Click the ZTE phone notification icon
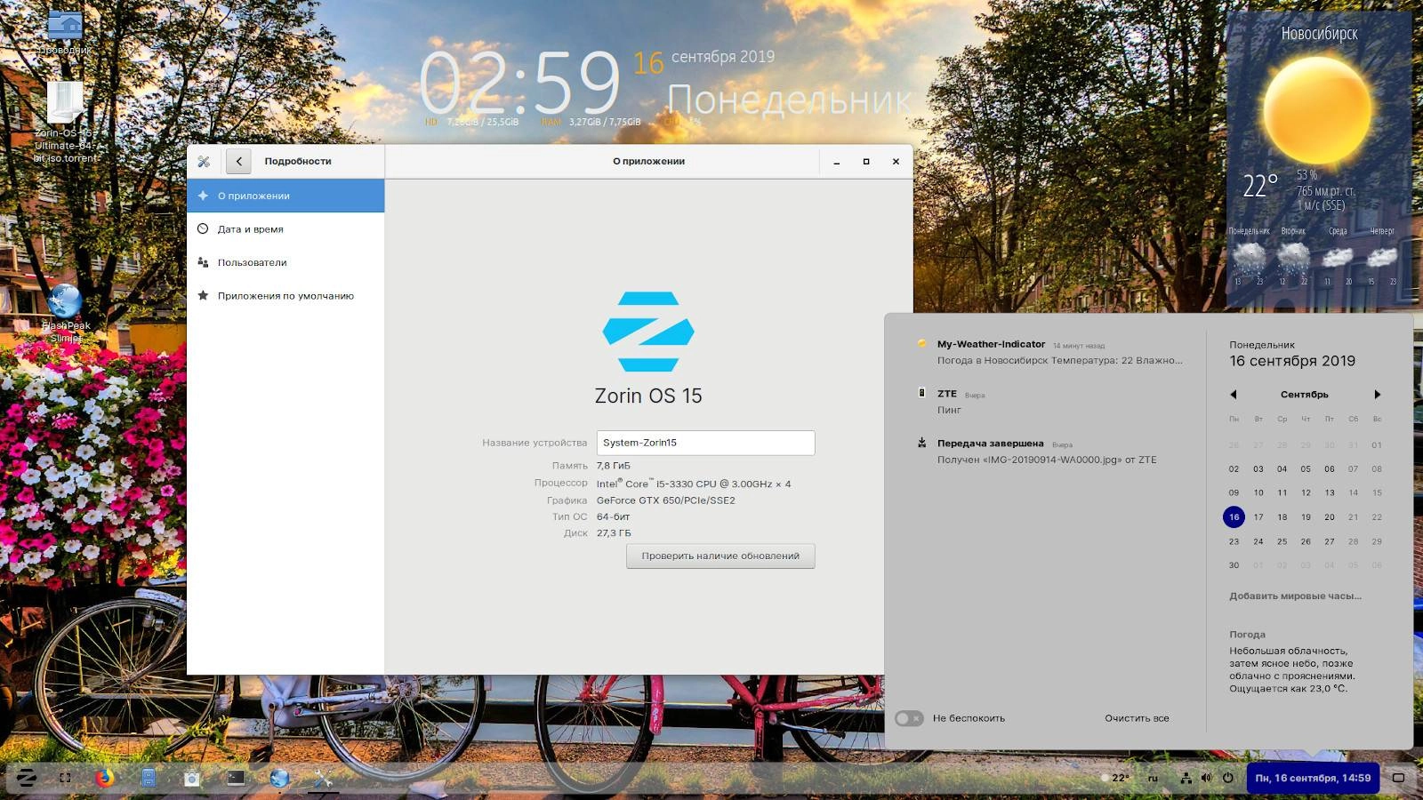This screenshot has width=1423, height=800. pyautogui.click(x=921, y=393)
